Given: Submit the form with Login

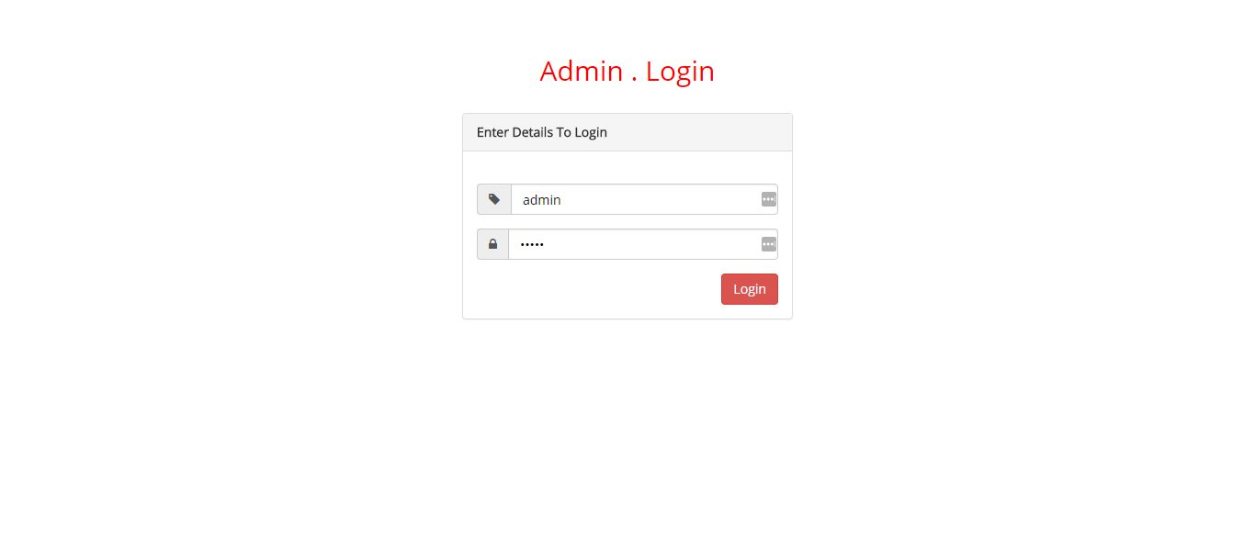Looking at the screenshot, I should [x=750, y=289].
